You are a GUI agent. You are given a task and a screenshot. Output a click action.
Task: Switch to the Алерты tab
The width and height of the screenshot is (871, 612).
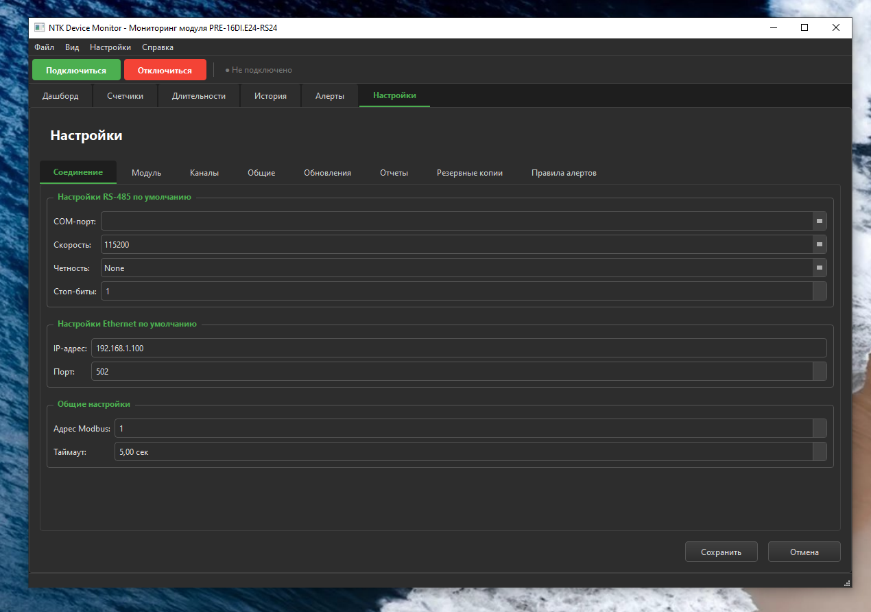click(x=330, y=96)
